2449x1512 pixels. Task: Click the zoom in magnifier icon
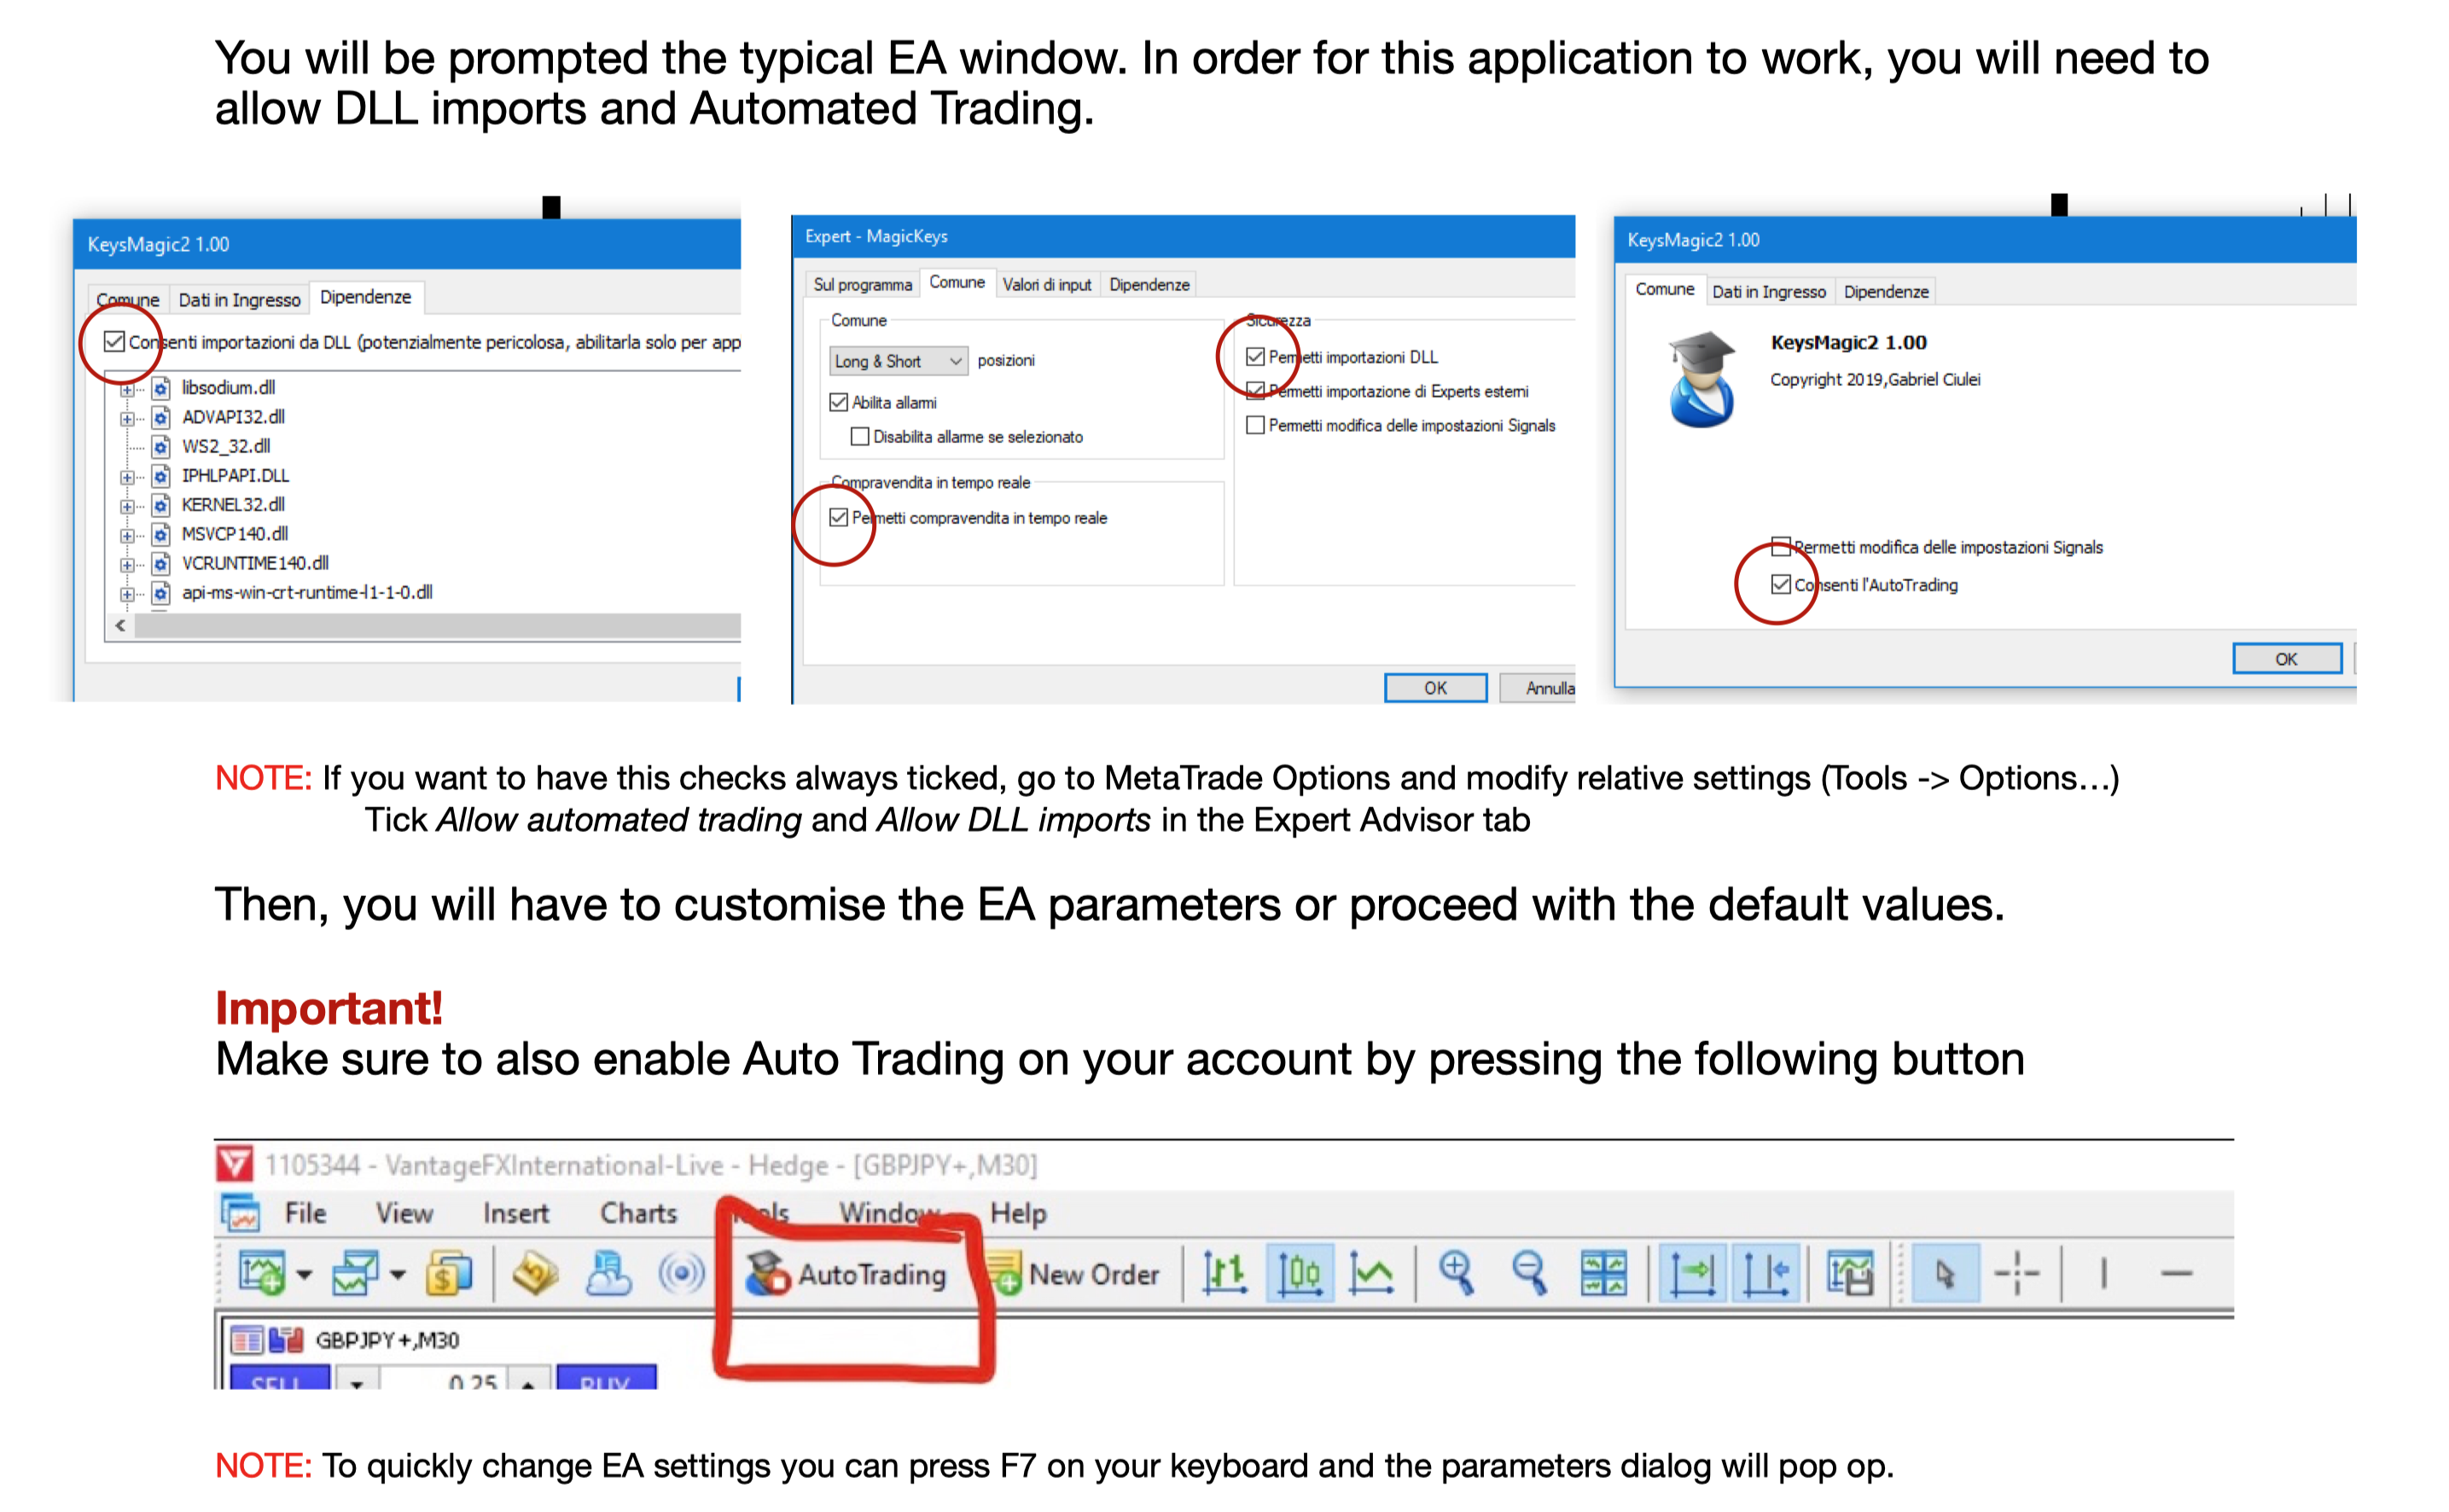pyautogui.click(x=1456, y=1273)
